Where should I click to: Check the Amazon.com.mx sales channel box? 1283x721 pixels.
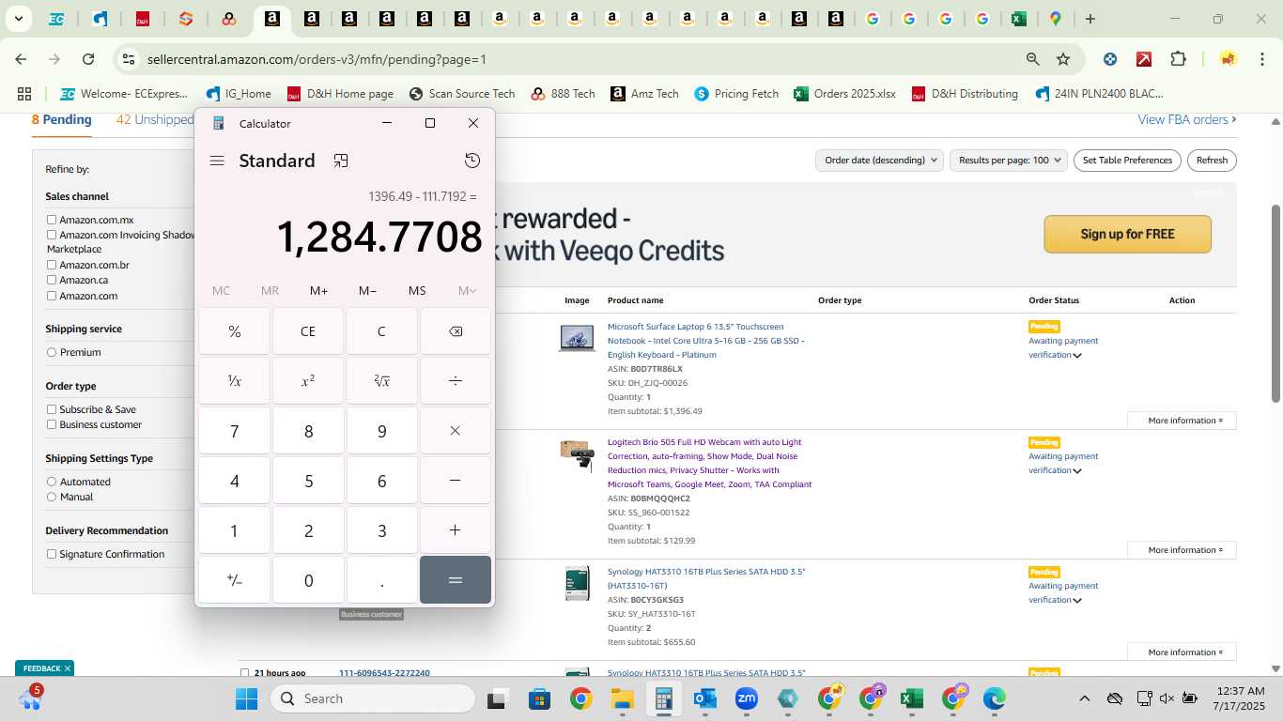(52, 220)
